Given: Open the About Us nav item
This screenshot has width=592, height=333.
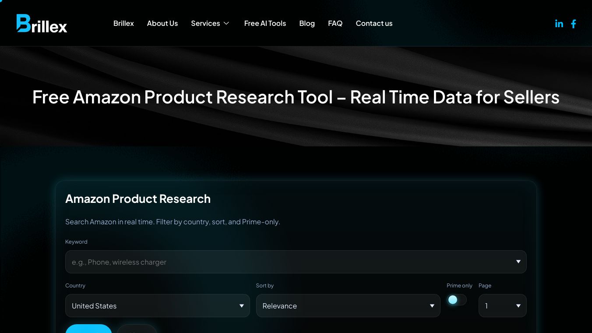Looking at the screenshot, I should click(x=162, y=23).
